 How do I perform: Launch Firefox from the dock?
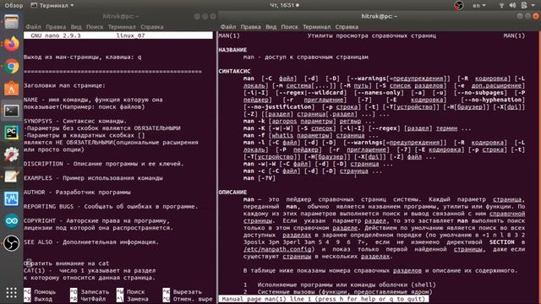click(11, 44)
